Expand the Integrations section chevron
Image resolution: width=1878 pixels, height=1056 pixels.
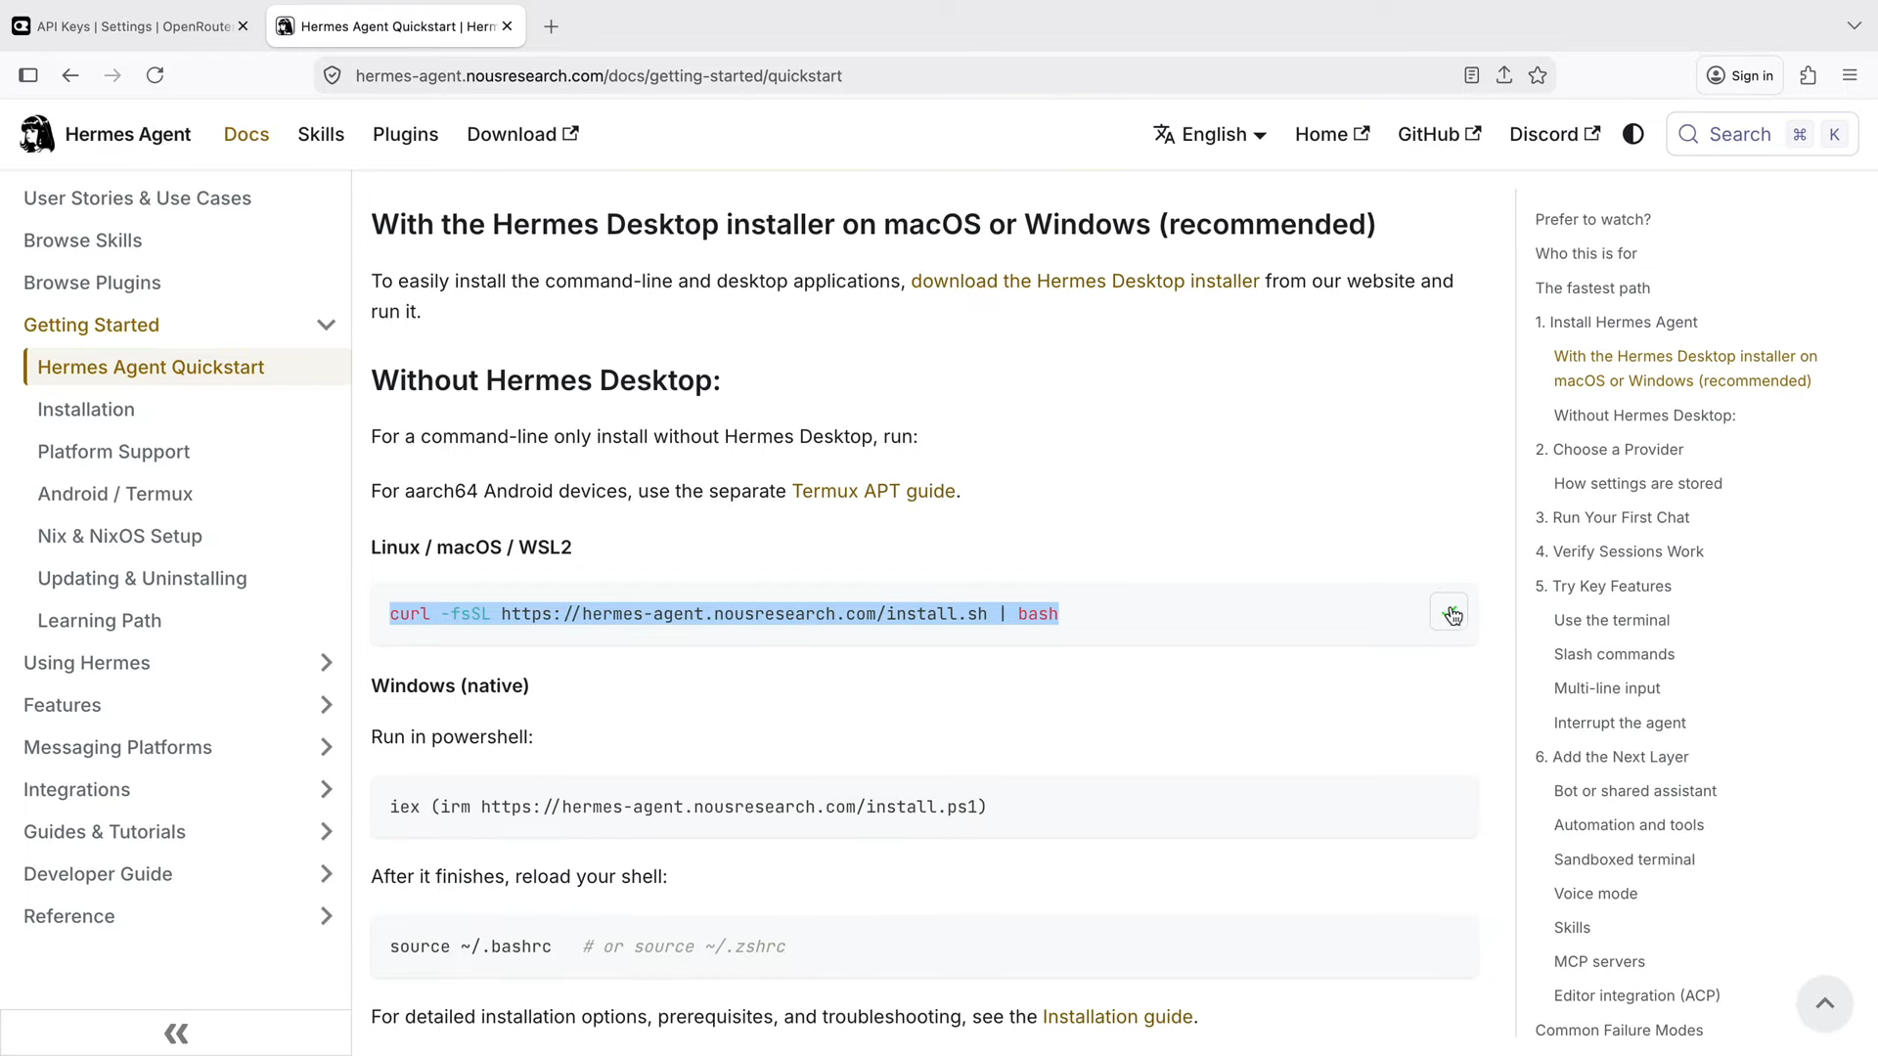(327, 789)
